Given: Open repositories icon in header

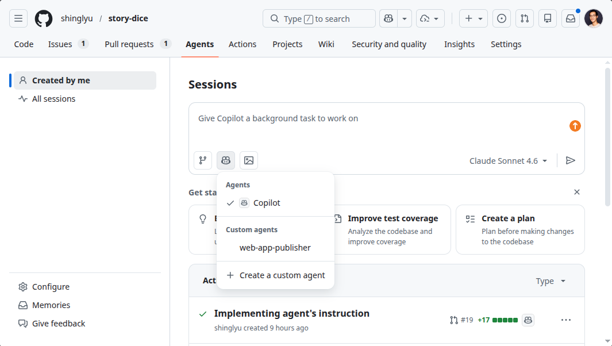Looking at the screenshot, I should click(548, 18).
